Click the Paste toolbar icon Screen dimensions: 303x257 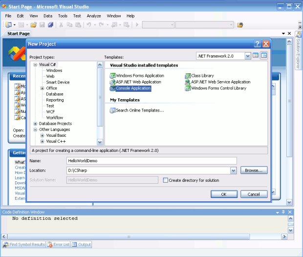click(x=78, y=25)
